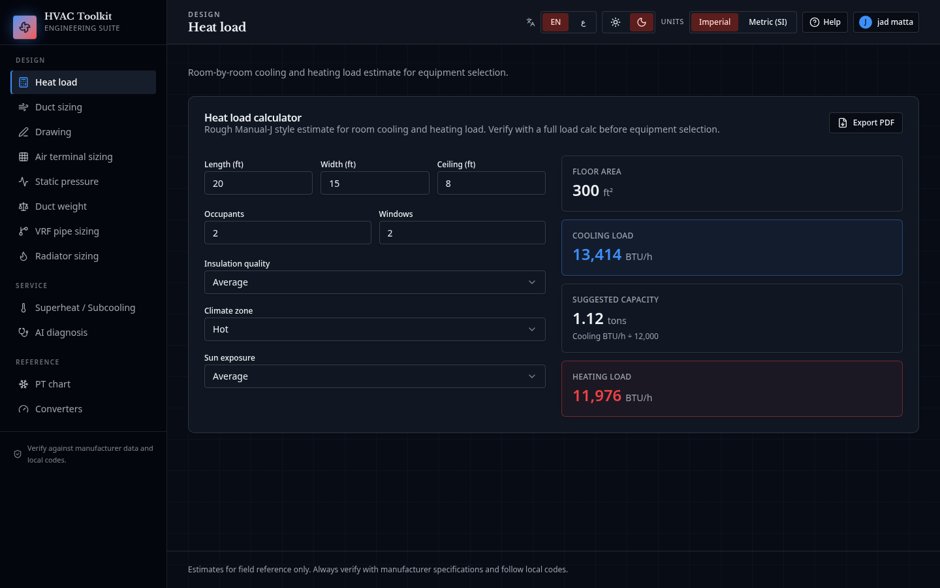The height and width of the screenshot is (588, 940).
Task: Click the Width (ft) input field
Action: [x=375, y=183]
